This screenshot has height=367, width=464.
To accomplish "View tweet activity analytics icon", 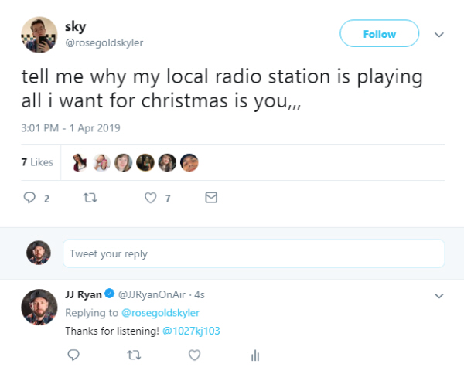I will pos(254,355).
